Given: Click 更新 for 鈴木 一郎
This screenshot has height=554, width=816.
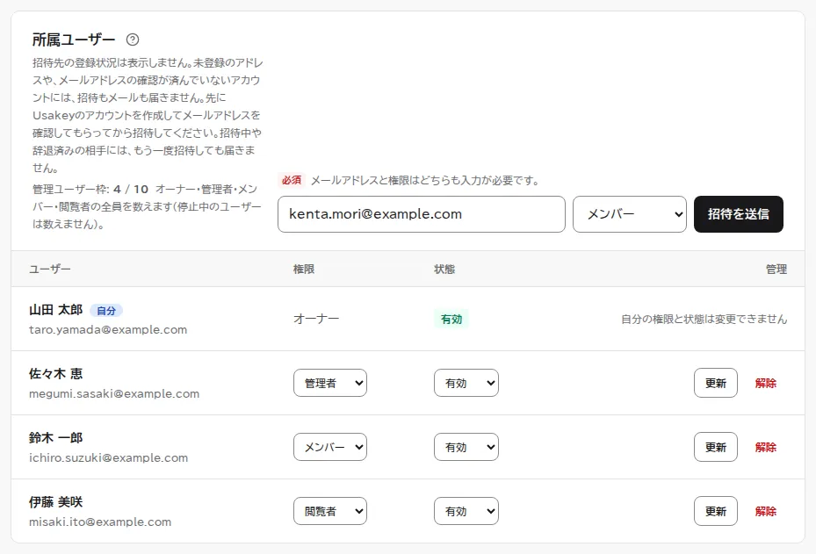Looking at the screenshot, I should (x=716, y=447).
